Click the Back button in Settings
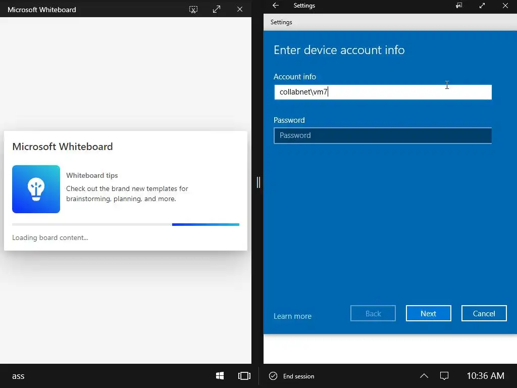Viewport: 517px width, 388px height. click(373, 313)
